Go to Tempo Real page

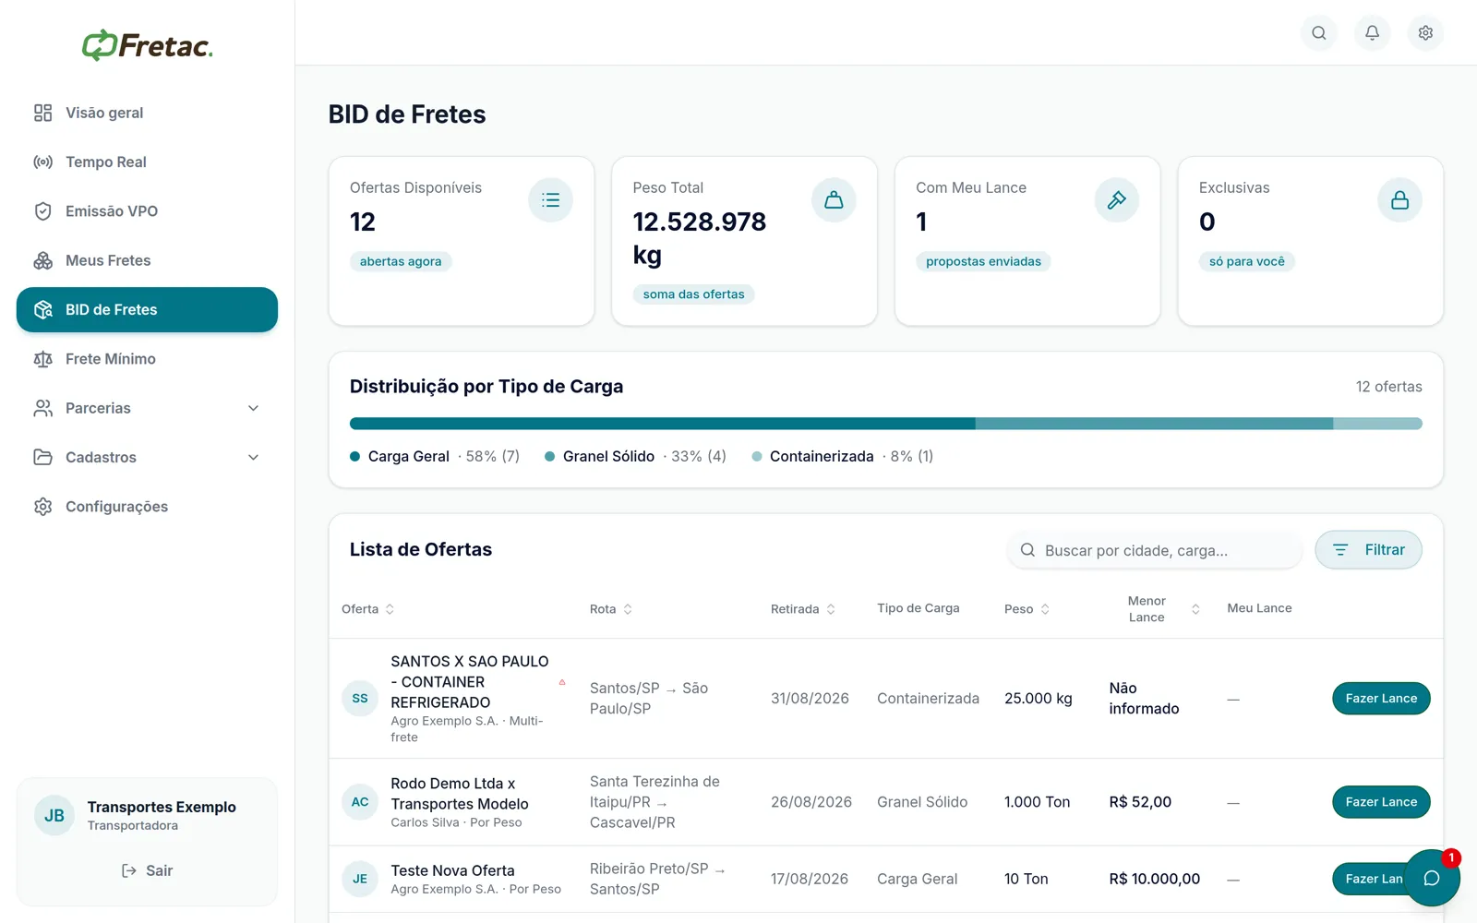(x=147, y=162)
